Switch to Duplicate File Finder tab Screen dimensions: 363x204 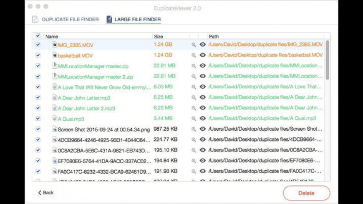pos(65,19)
